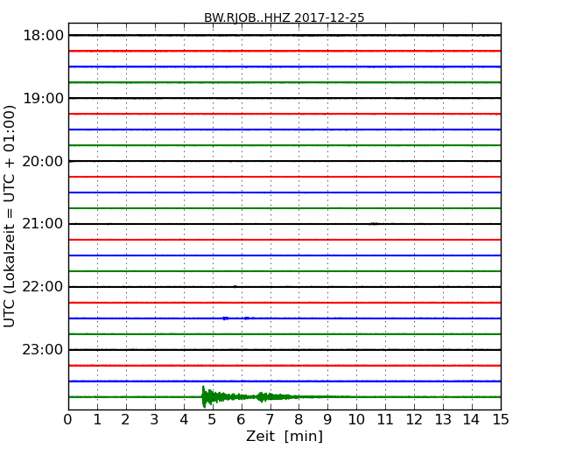Click the "2" tick label on the minutes axis

[x=125, y=420]
